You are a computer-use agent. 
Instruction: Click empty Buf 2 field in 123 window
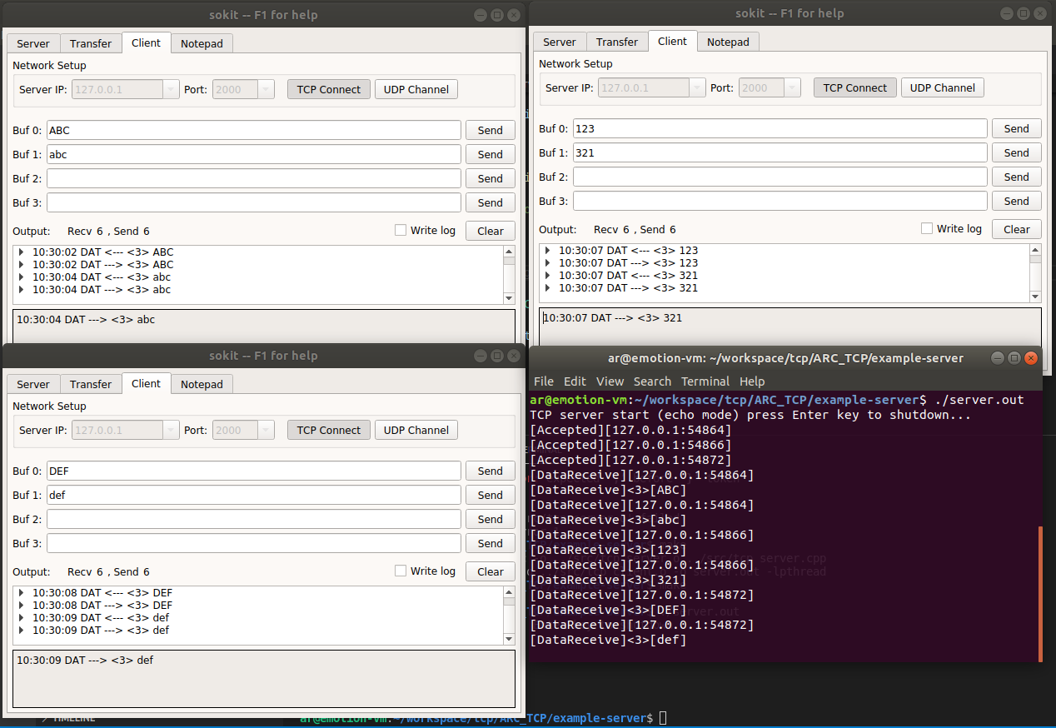coord(780,177)
